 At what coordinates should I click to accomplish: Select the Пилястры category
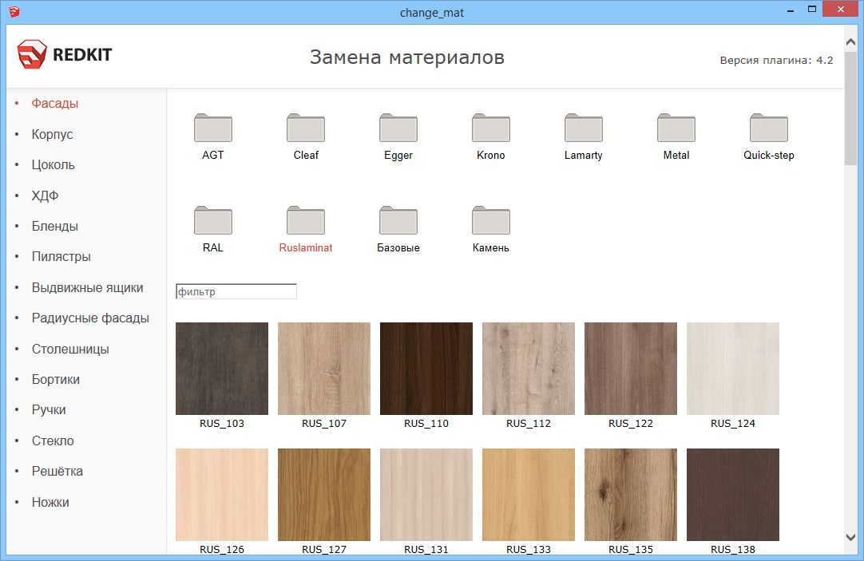pyautogui.click(x=61, y=256)
